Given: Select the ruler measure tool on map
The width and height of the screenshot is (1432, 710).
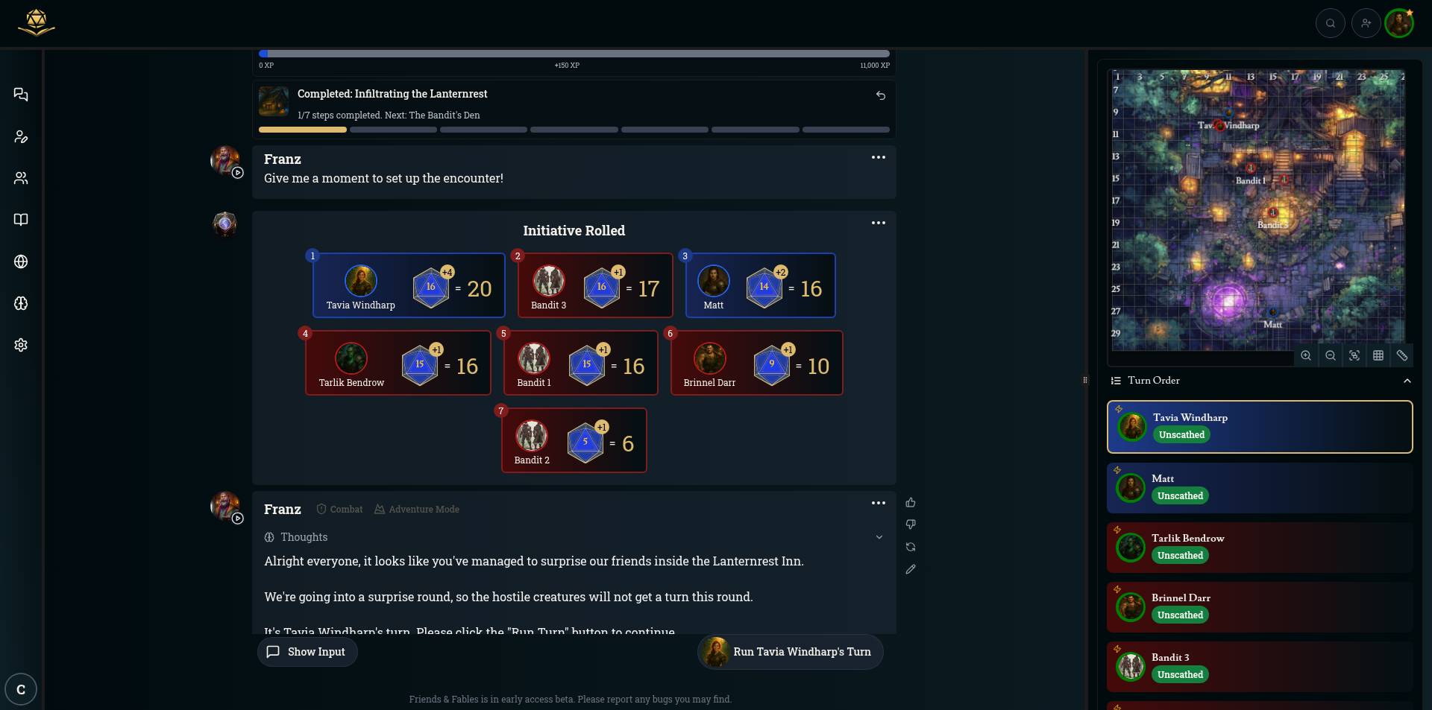Looking at the screenshot, I should click(x=1402, y=355).
